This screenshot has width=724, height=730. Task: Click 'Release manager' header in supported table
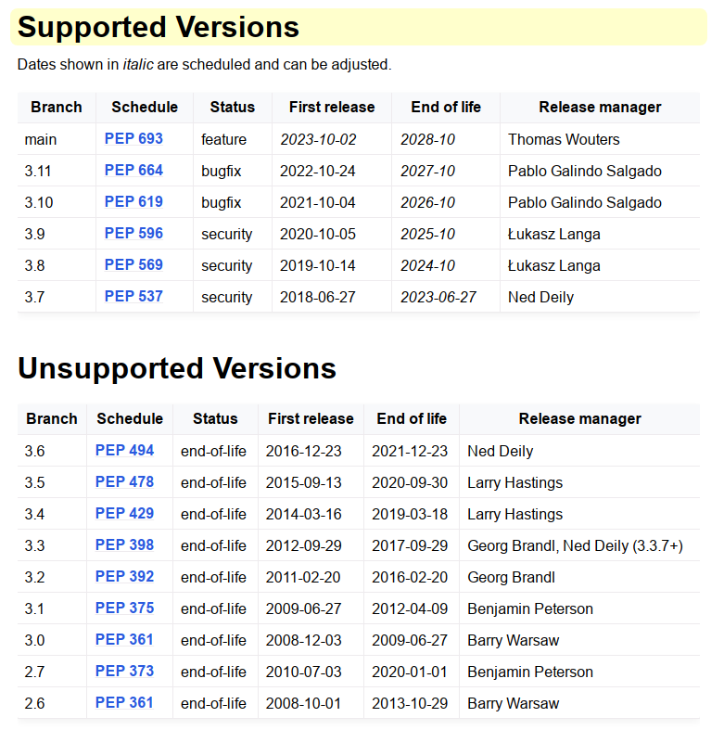pyautogui.click(x=600, y=107)
